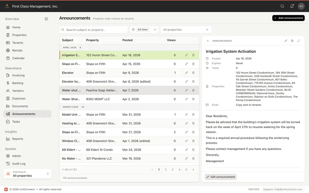Go to previous page of announcements
The width and height of the screenshot is (309, 193).
click(152, 170)
